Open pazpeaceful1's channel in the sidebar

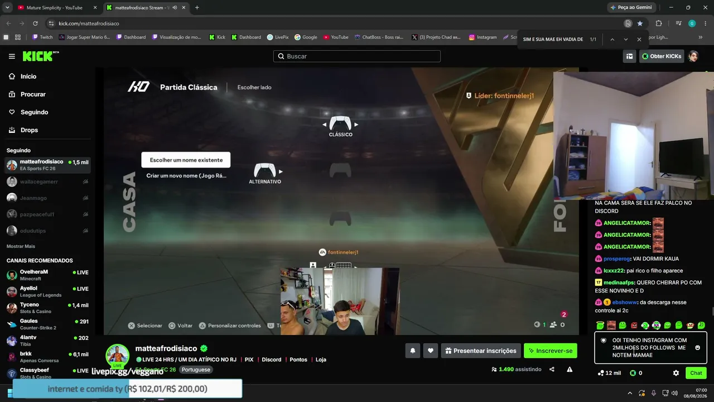point(47,214)
